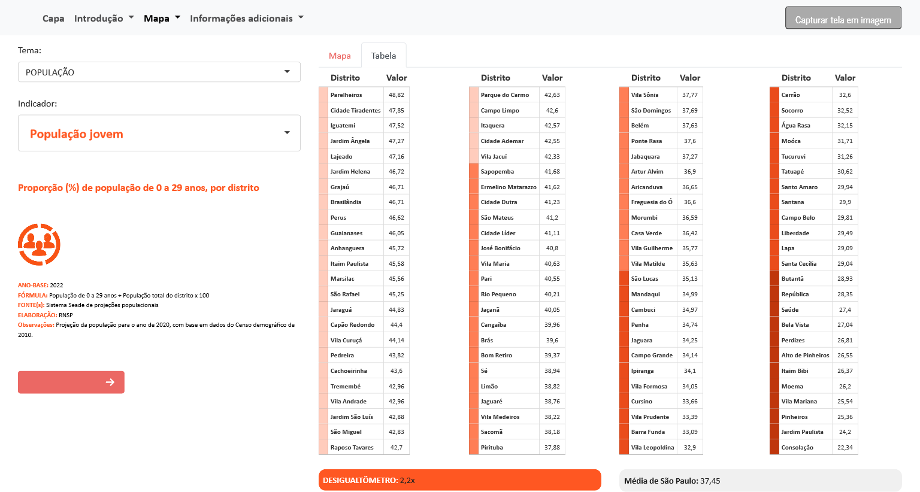Open the Introdução navigation dropdown
This screenshot has width=920, height=492.
pyautogui.click(x=104, y=19)
